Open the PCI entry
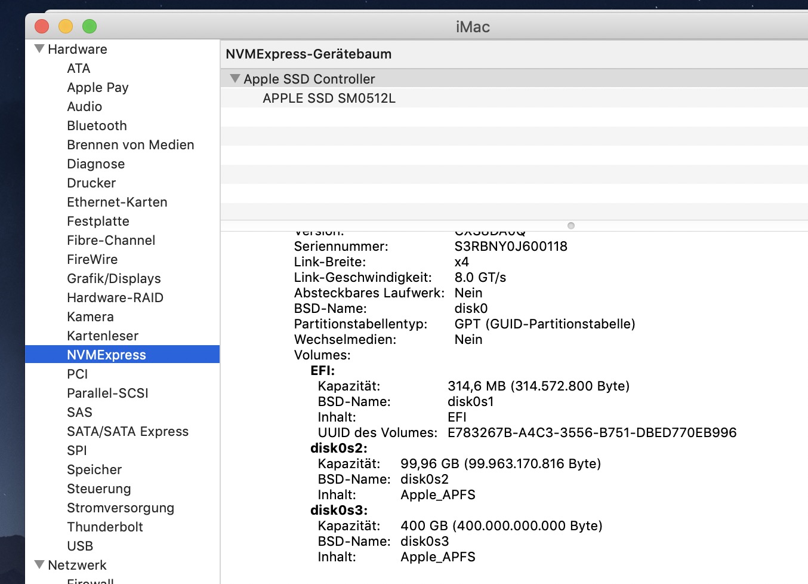 (78, 374)
